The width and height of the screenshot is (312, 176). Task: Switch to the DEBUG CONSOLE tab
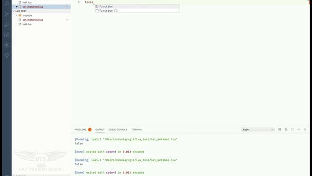[x=118, y=130]
